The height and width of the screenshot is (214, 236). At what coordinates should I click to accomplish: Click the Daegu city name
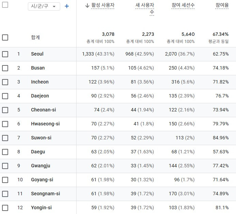pos(38,152)
